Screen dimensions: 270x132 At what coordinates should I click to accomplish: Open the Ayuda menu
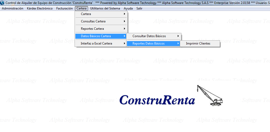[128, 8]
